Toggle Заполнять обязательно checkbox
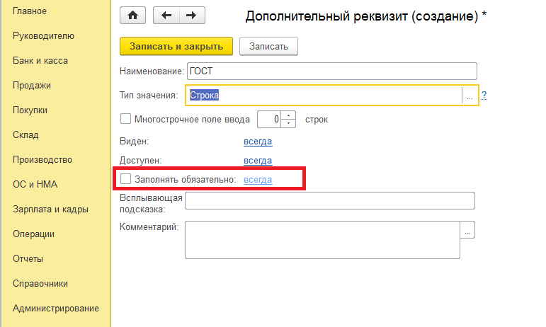 126,180
